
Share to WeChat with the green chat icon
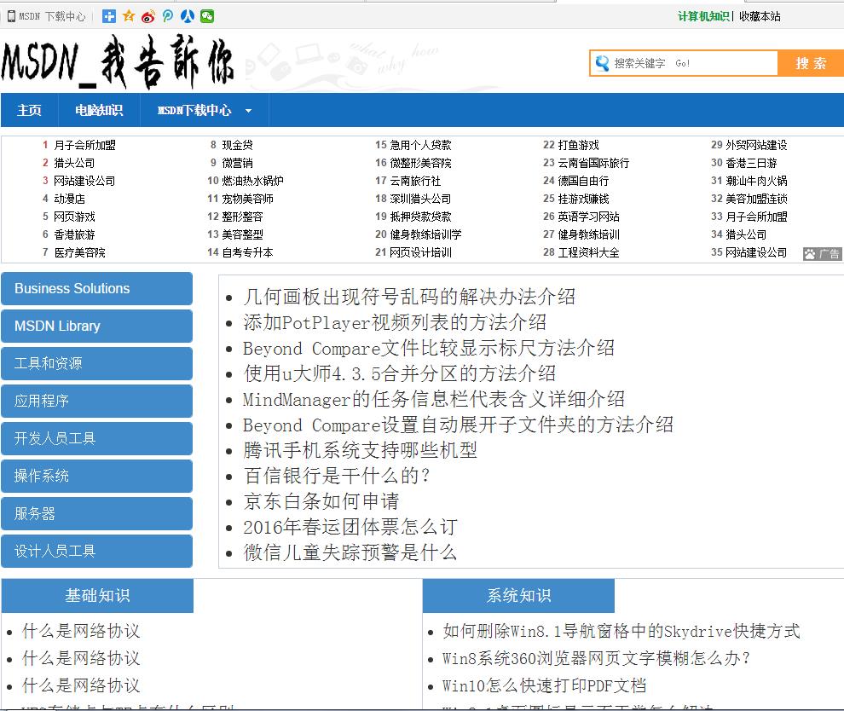[x=207, y=17]
